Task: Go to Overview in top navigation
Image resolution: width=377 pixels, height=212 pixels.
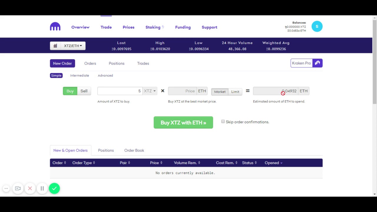Action: pyautogui.click(x=80, y=27)
